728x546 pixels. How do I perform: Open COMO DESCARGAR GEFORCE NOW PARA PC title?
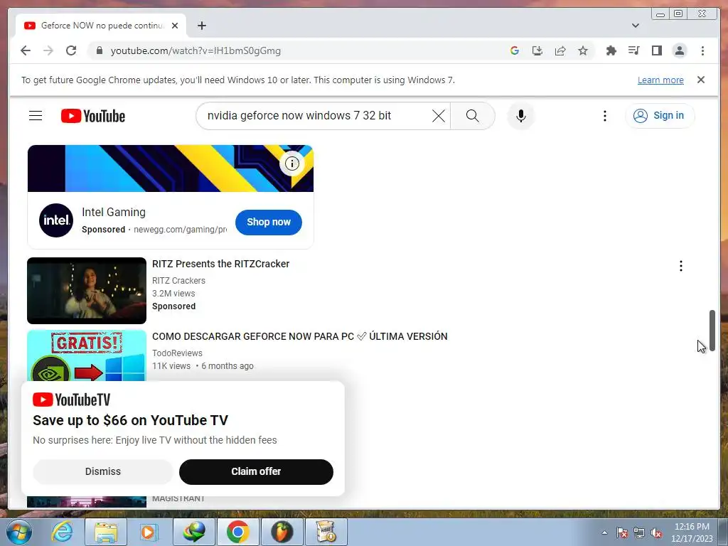coord(299,336)
